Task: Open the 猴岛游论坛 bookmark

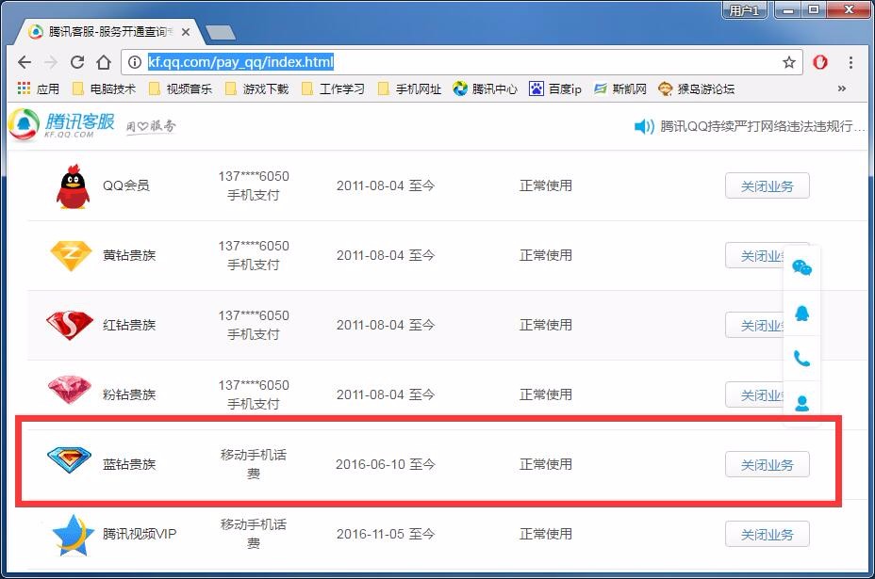Action: tap(696, 88)
